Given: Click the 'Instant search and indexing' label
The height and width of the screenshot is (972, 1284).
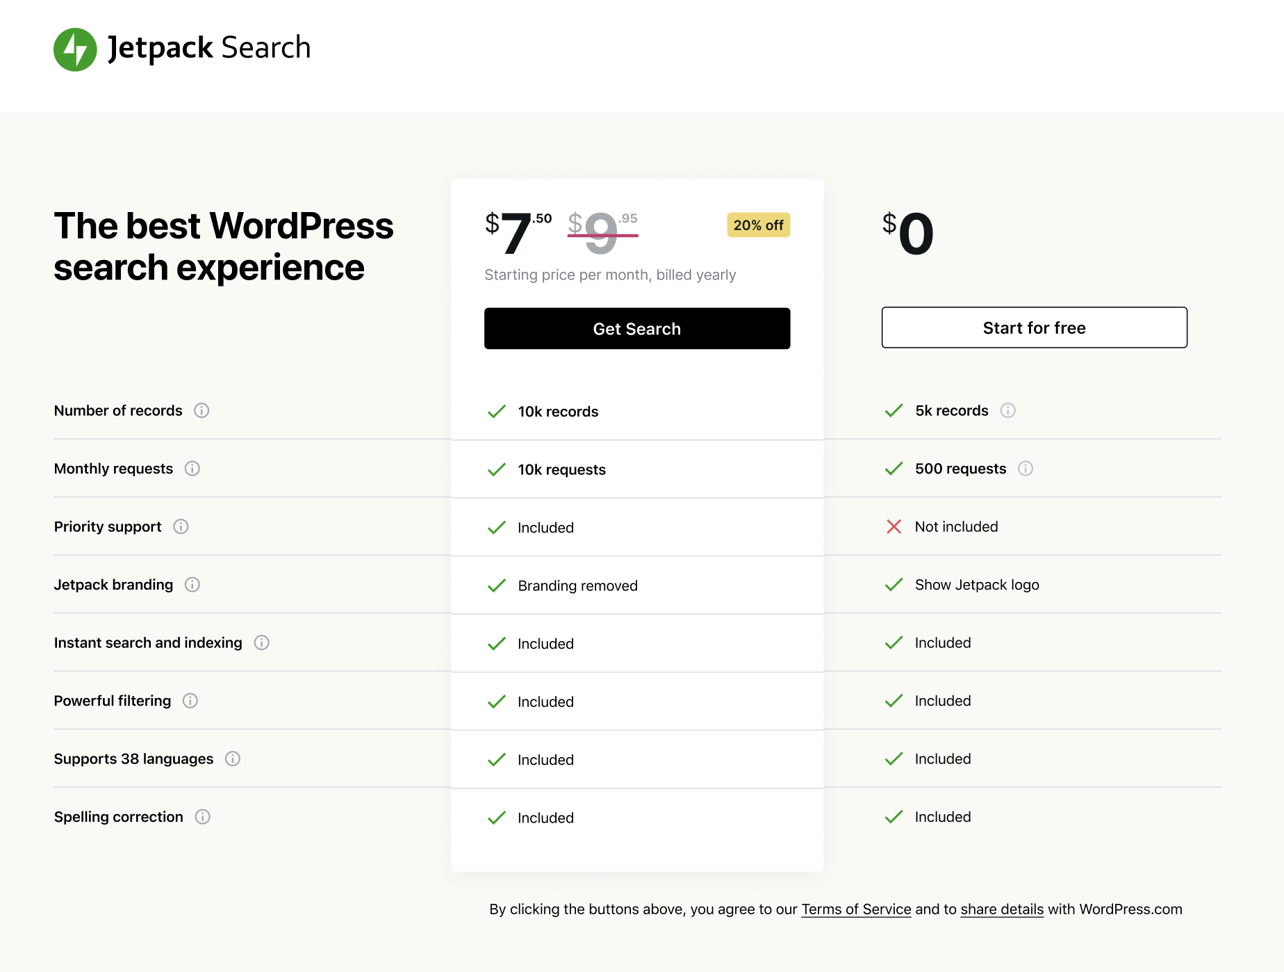Looking at the screenshot, I should pos(148,642).
